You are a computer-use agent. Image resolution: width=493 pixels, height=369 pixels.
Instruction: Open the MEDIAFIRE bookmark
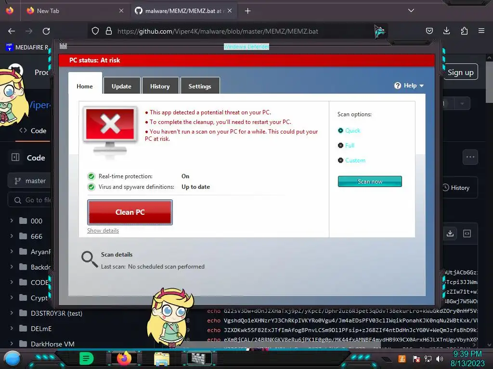27,48
